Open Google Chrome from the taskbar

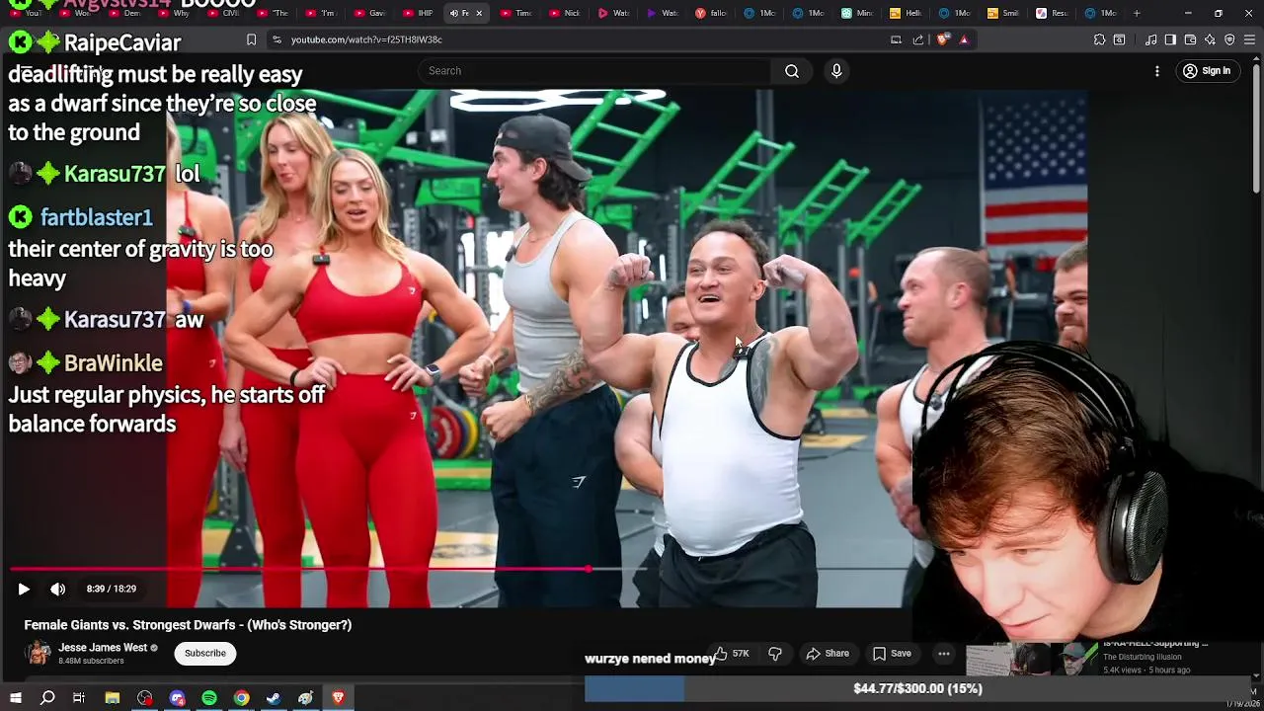coord(241,698)
